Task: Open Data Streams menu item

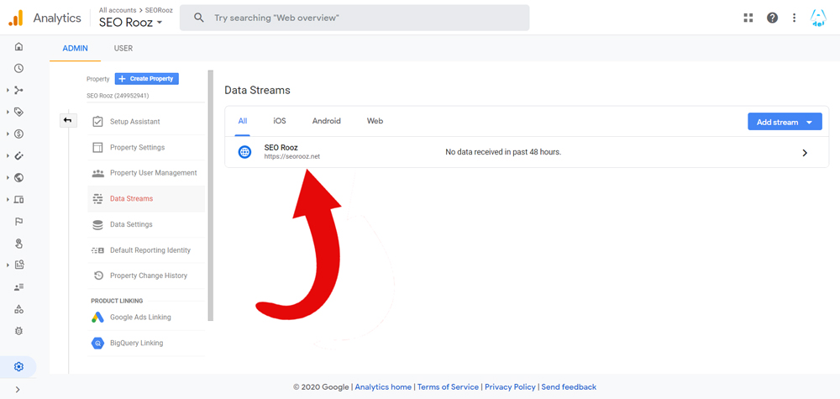Action: pos(146,199)
